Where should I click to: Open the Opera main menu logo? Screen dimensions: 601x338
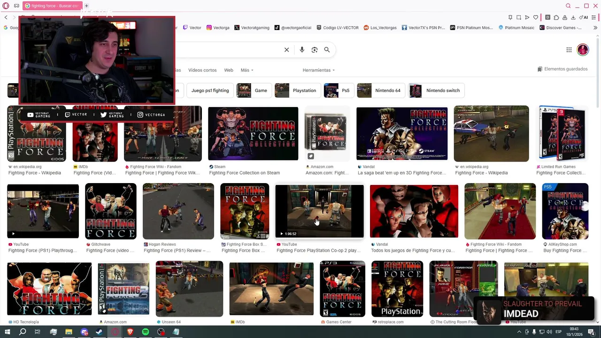tap(6, 6)
